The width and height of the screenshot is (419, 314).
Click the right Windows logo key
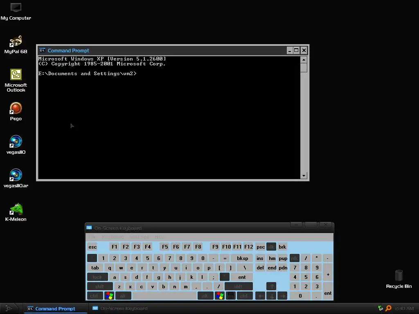pos(220,296)
